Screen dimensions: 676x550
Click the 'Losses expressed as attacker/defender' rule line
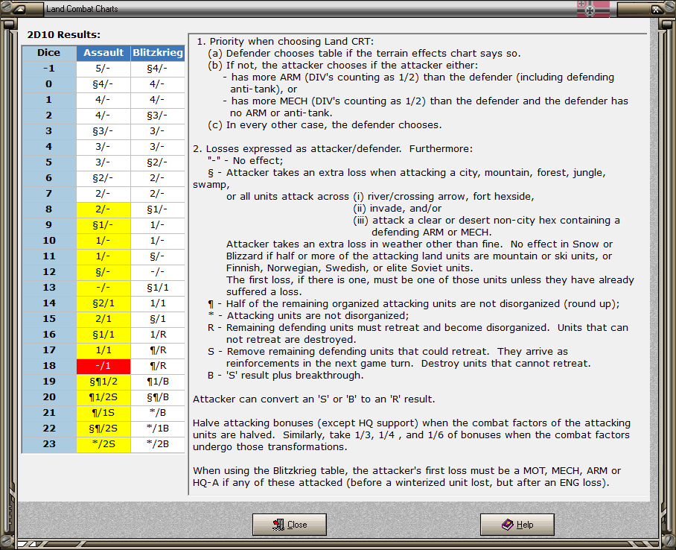333,149
